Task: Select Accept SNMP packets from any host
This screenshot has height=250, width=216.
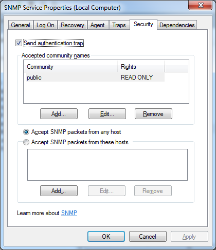Action: (x=26, y=132)
